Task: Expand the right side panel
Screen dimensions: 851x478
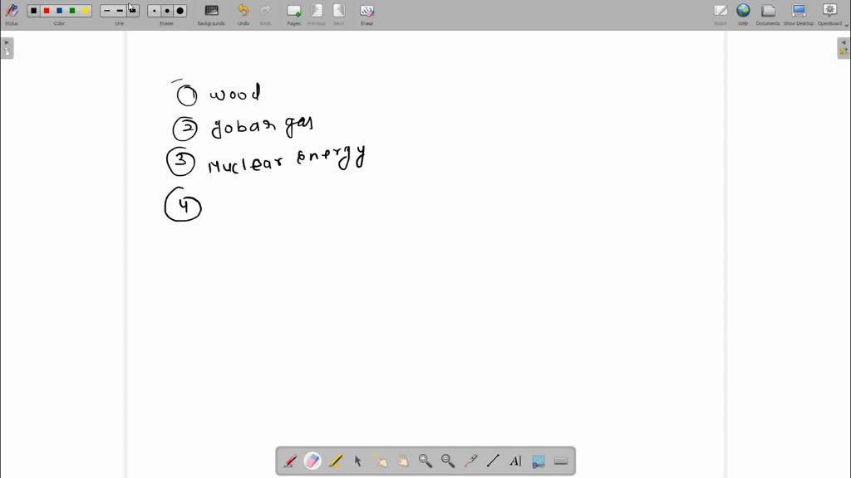Action: pyautogui.click(x=844, y=47)
